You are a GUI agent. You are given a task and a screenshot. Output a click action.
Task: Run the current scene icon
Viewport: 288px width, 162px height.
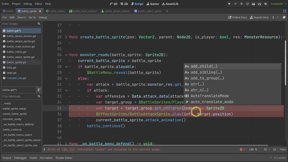click(x=253, y=4)
